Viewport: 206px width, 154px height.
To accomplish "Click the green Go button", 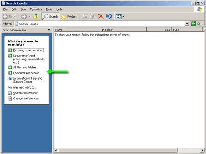I will (196, 24).
